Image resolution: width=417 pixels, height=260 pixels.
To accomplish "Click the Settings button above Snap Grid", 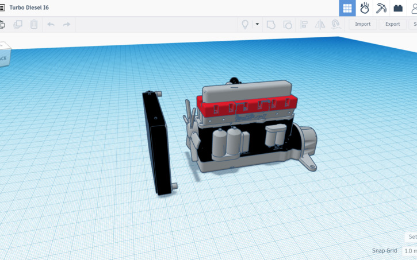I will pos(411,236).
